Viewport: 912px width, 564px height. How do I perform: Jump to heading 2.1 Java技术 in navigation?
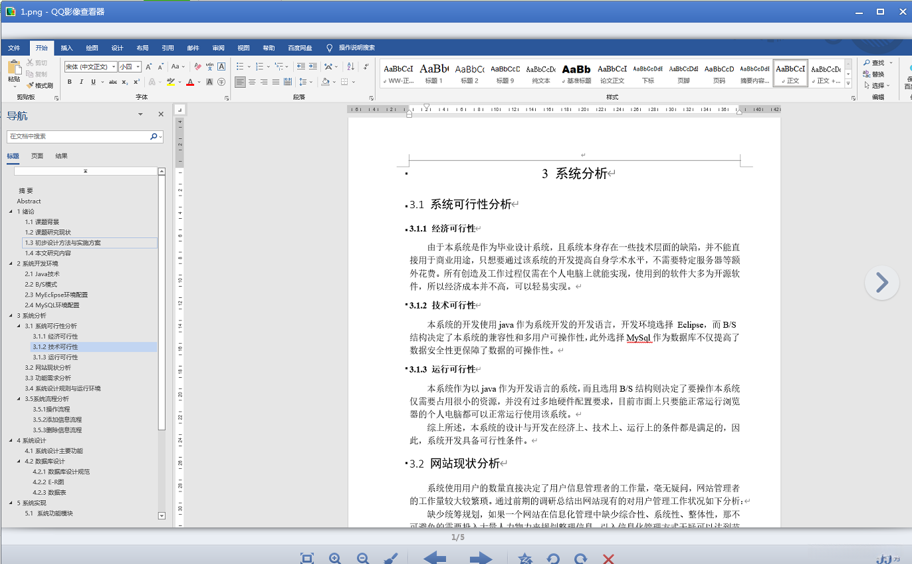pyautogui.click(x=42, y=274)
